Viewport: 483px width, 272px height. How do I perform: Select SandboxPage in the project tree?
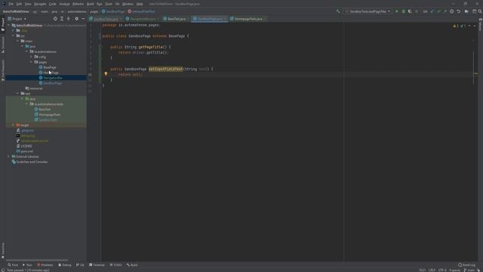tap(52, 83)
